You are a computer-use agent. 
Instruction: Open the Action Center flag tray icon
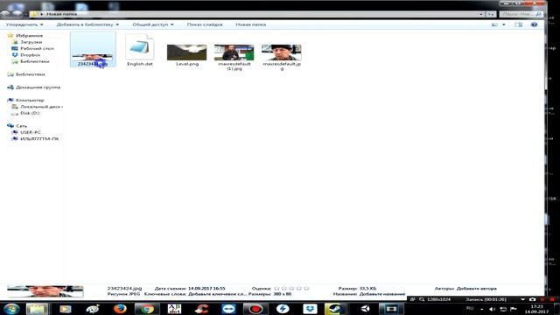coord(514,309)
